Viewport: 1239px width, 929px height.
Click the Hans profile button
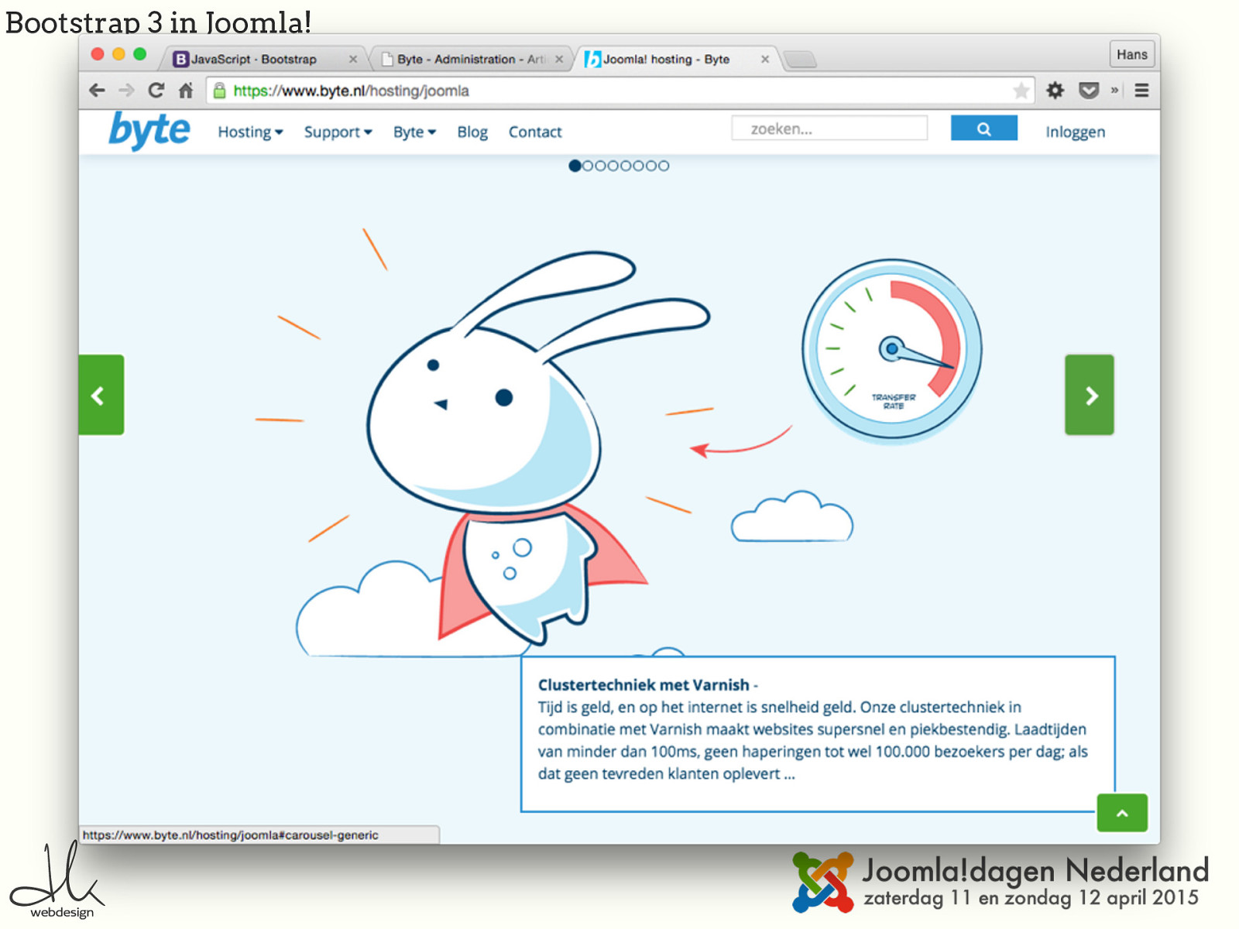point(1131,54)
